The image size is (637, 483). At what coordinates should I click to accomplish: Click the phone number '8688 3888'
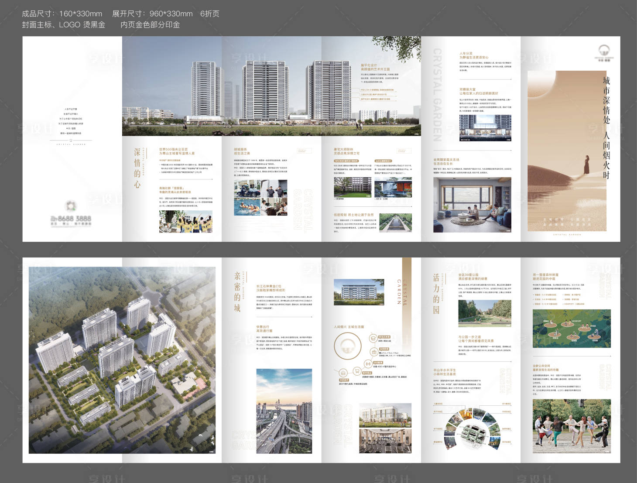(x=75, y=218)
